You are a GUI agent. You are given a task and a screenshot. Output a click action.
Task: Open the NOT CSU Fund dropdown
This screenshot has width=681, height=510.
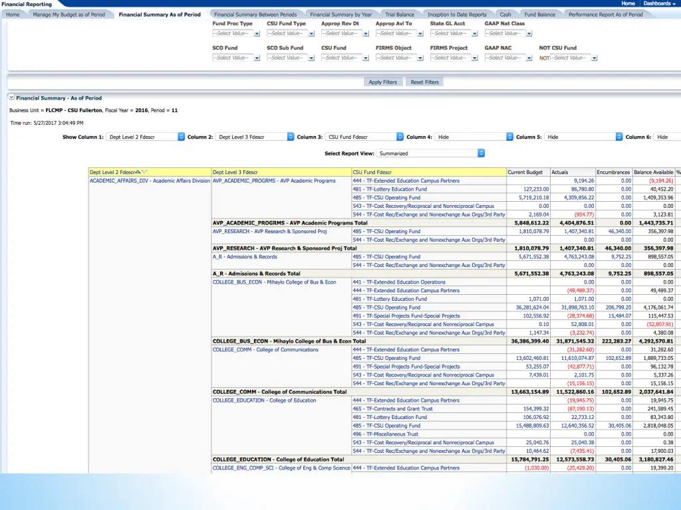click(x=594, y=58)
